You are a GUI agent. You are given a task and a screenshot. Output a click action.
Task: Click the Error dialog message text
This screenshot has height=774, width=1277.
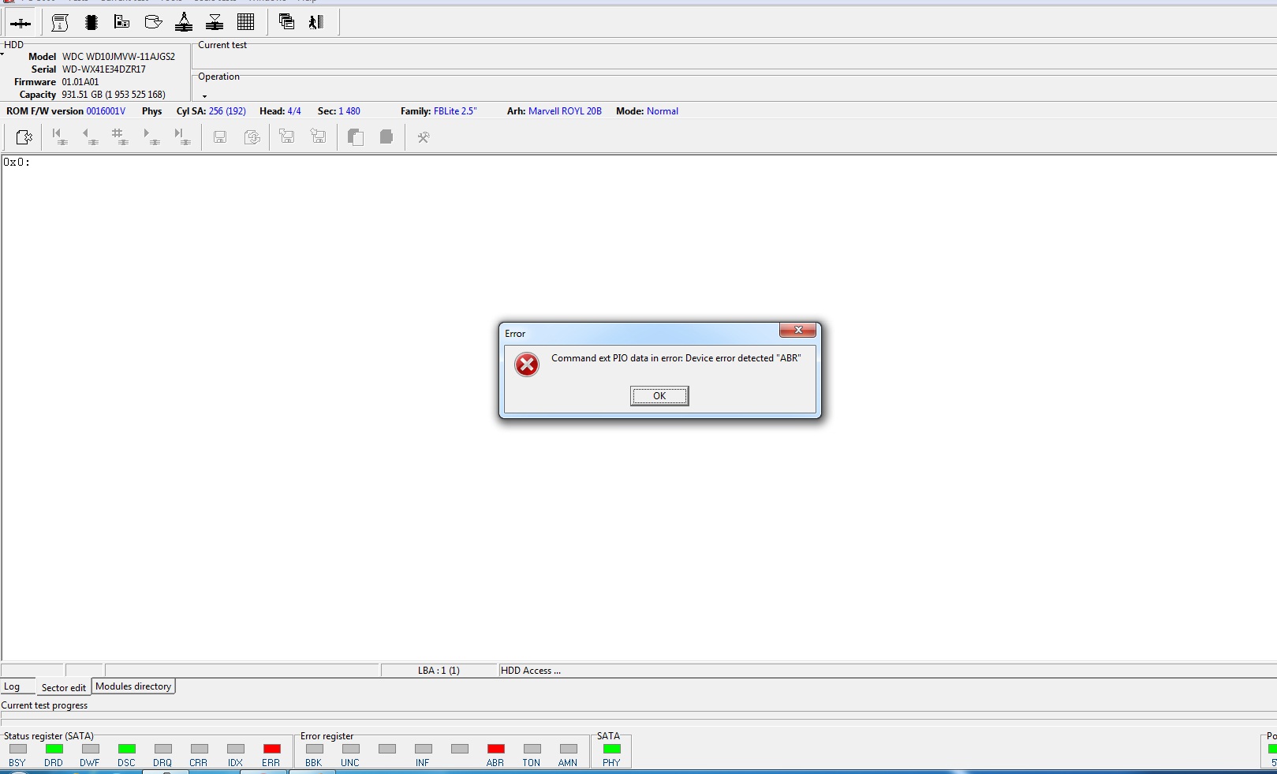point(676,358)
